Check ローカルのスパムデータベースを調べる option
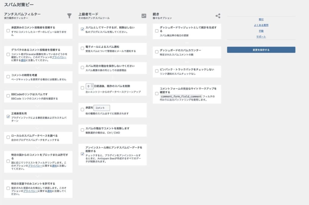This screenshot has width=309, height=205. pyautogui.click(x=8, y=137)
